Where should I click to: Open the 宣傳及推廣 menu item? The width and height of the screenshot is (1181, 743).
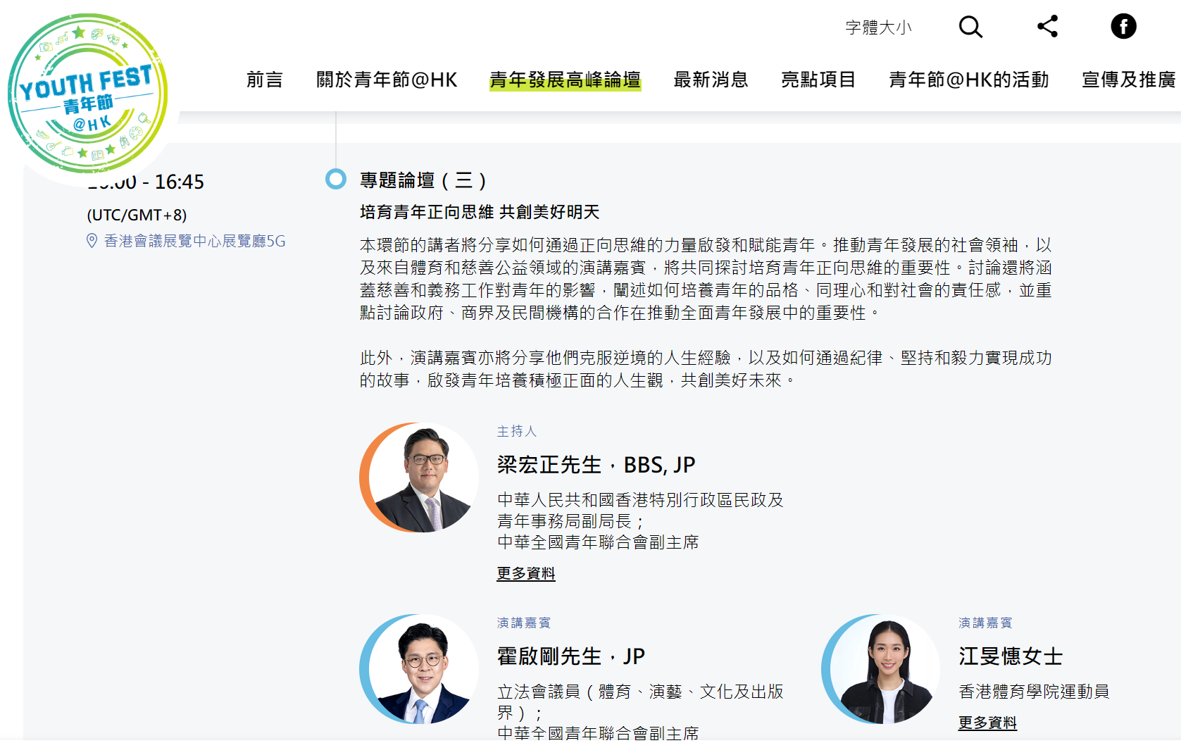tap(1128, 80)
